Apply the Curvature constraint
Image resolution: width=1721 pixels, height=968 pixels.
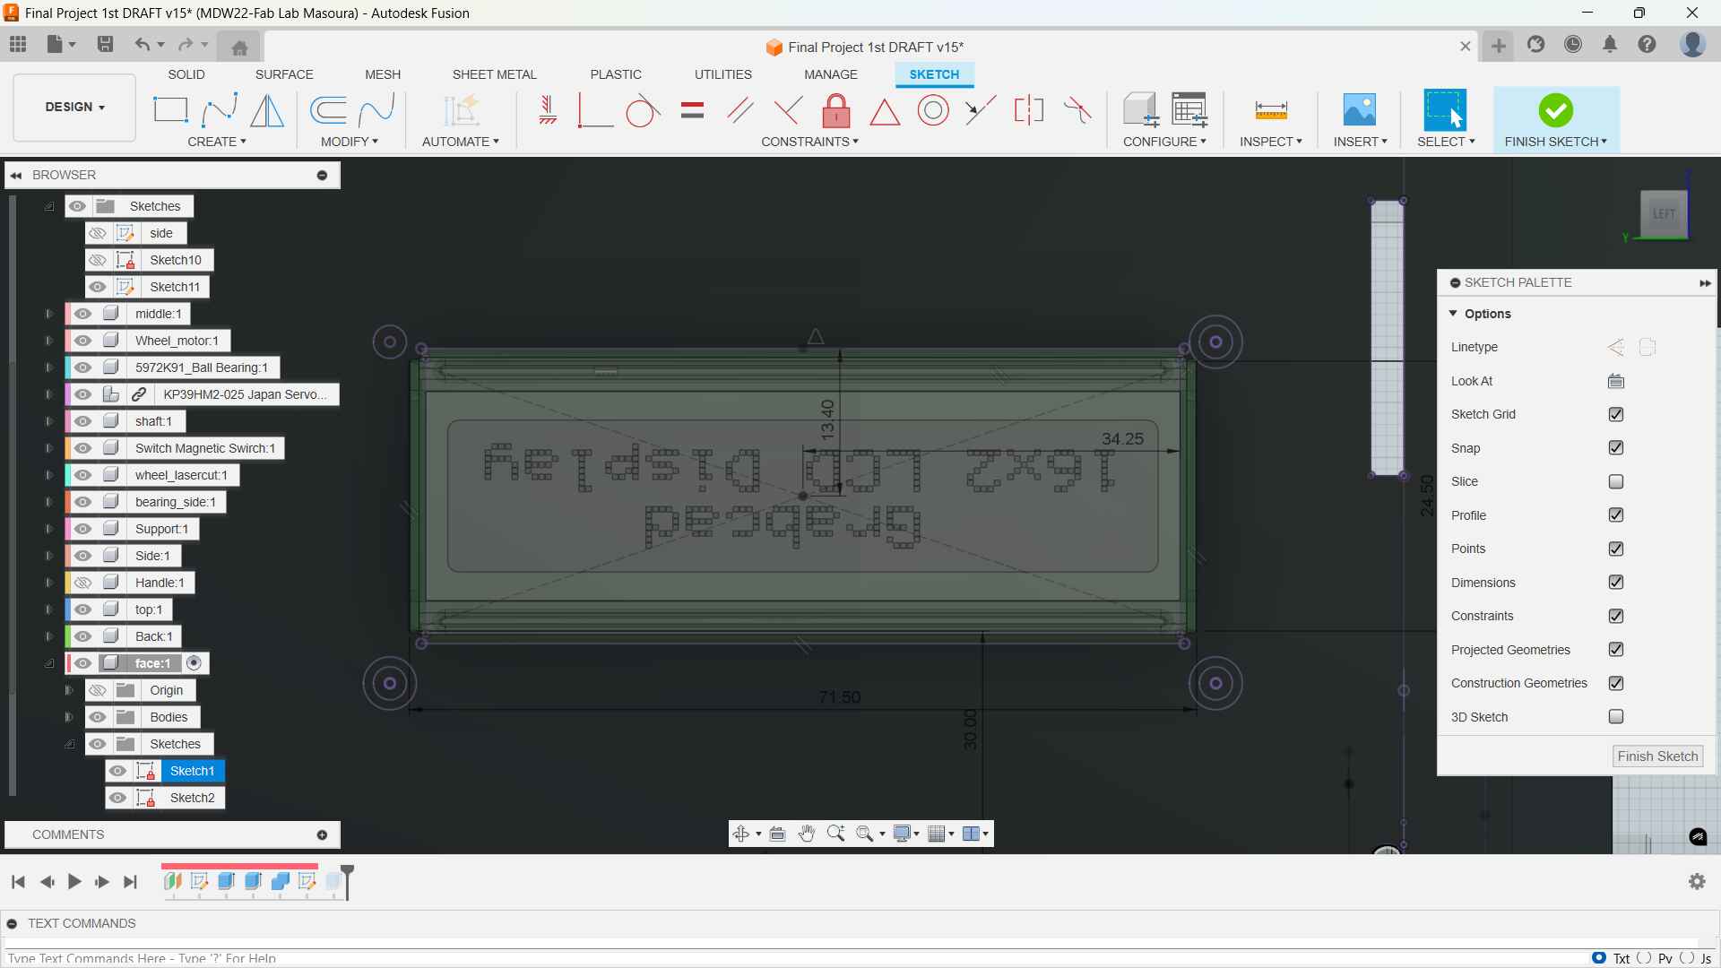coord(1077,110)
